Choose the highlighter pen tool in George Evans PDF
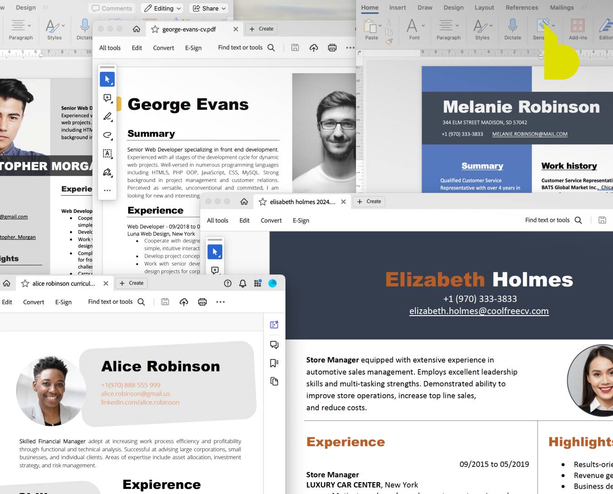Image resolution: width=613 pixels, height=494 pixels. pos(107,117)
